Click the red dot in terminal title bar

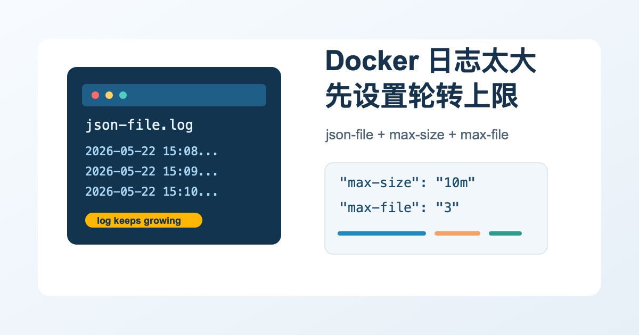tap(95, 95)
